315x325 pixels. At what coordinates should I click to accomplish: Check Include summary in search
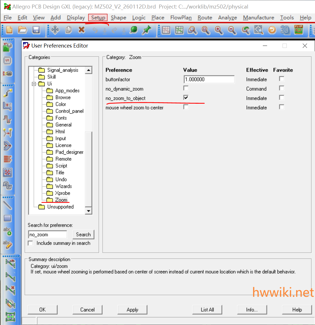[31, 243]
